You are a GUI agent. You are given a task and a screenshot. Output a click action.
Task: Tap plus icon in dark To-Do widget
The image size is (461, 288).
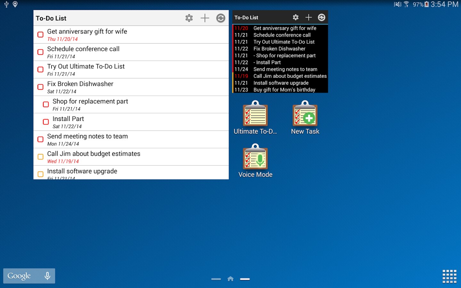pos(309,17)
